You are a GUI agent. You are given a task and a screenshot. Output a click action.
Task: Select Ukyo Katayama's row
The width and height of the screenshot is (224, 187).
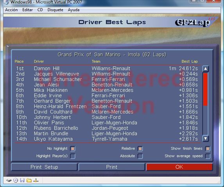pyautogui.click(x=107, y=139)
